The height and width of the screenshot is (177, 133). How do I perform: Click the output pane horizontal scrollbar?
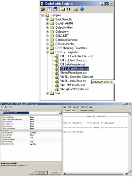click(x=96, y=173)
